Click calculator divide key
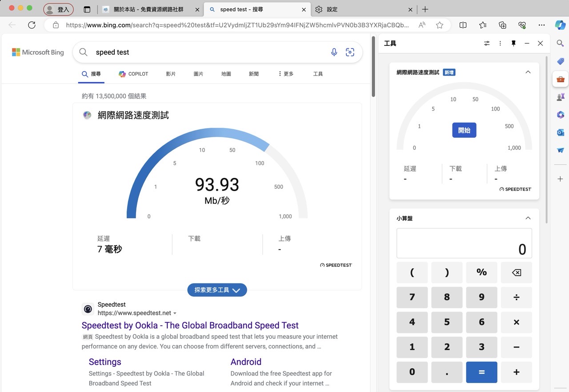 coord(517,297)
